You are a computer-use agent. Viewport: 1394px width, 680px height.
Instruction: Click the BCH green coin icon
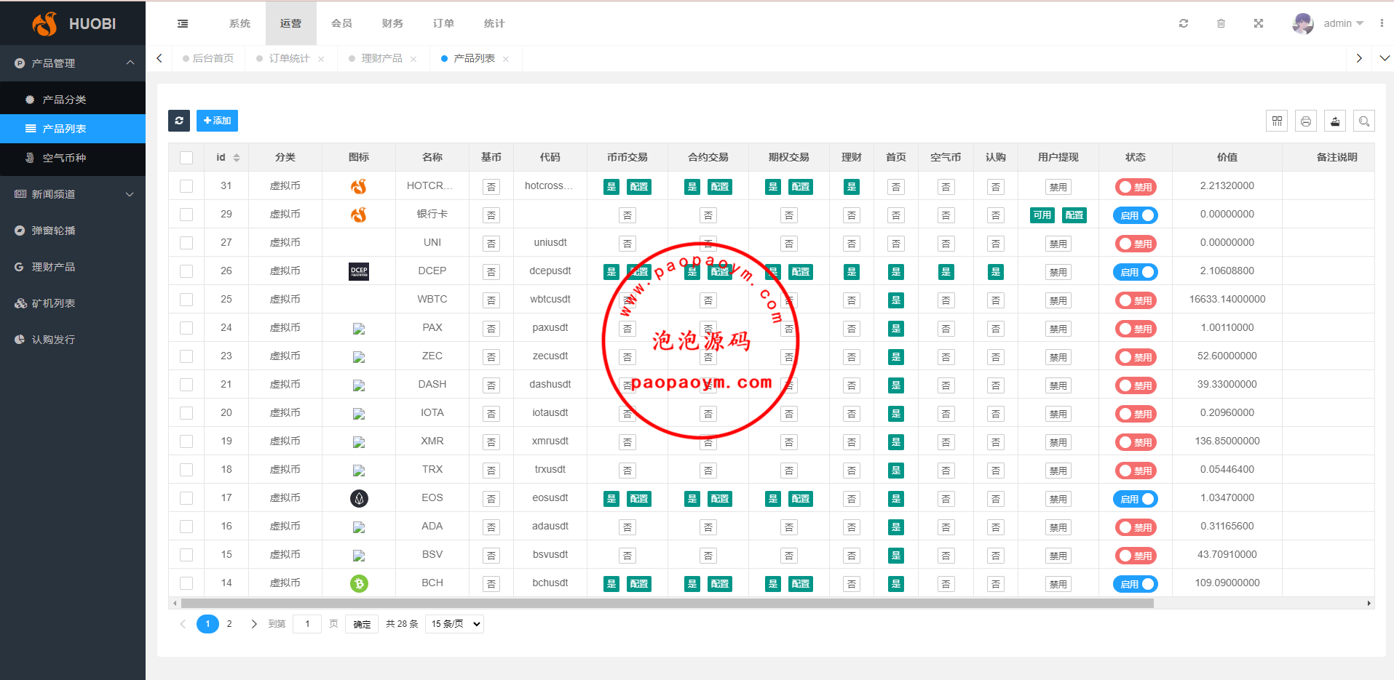(359, 583)
